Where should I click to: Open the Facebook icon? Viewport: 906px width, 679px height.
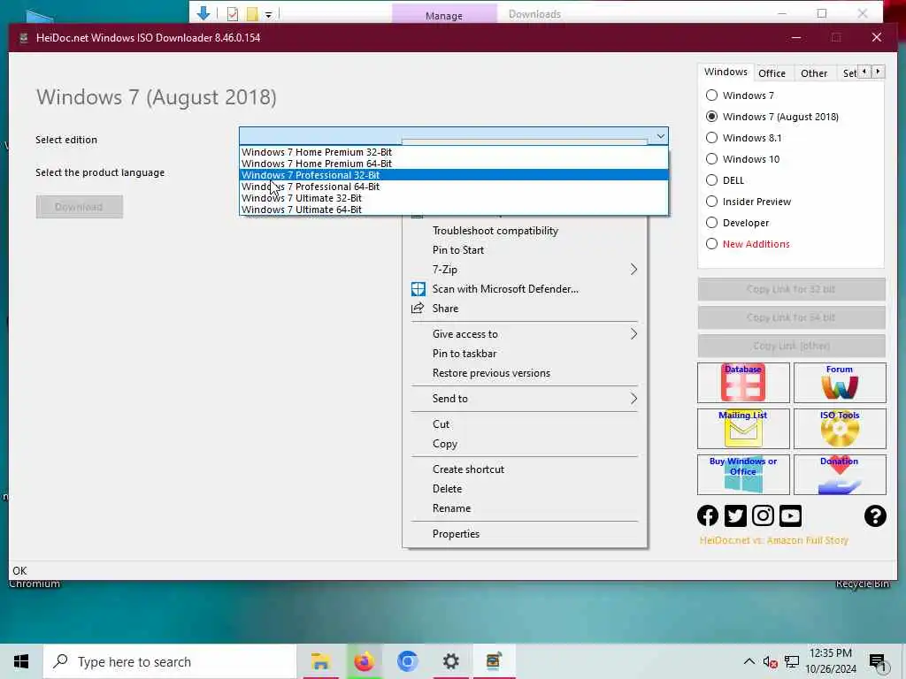[x=708, y=515]
